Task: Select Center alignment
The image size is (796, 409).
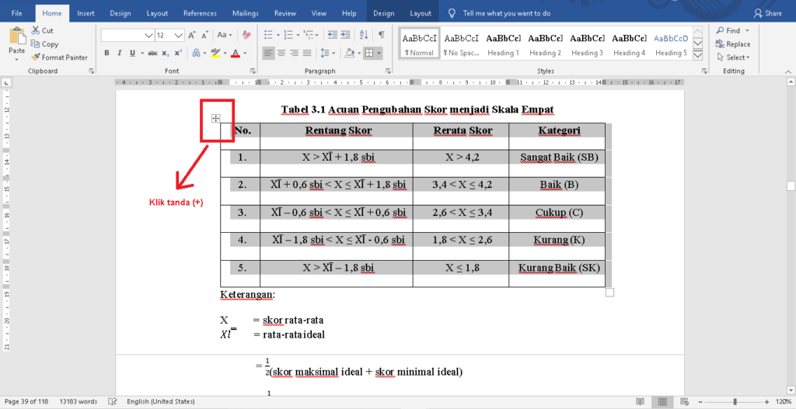Action: [281, 53]
